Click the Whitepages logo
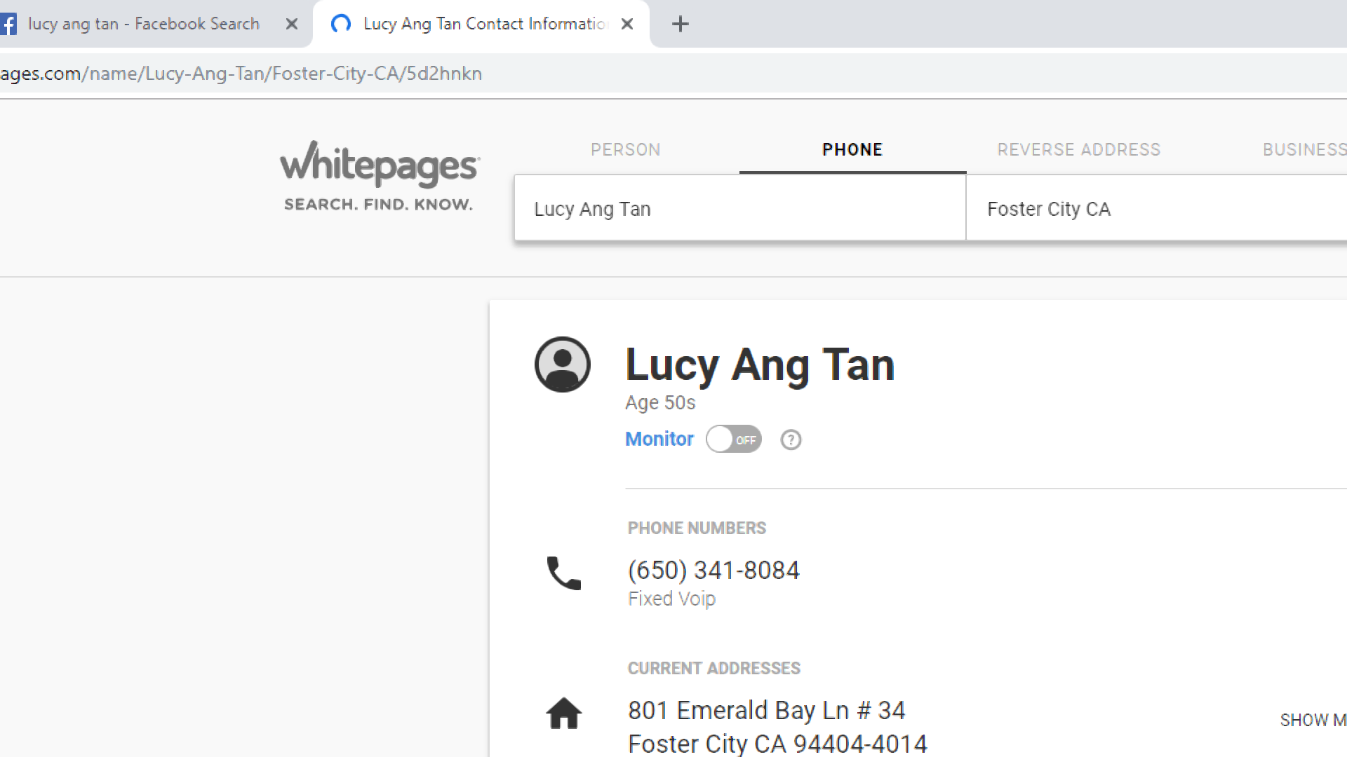This screenshot has width=1347, height=757. pos(380,175)
